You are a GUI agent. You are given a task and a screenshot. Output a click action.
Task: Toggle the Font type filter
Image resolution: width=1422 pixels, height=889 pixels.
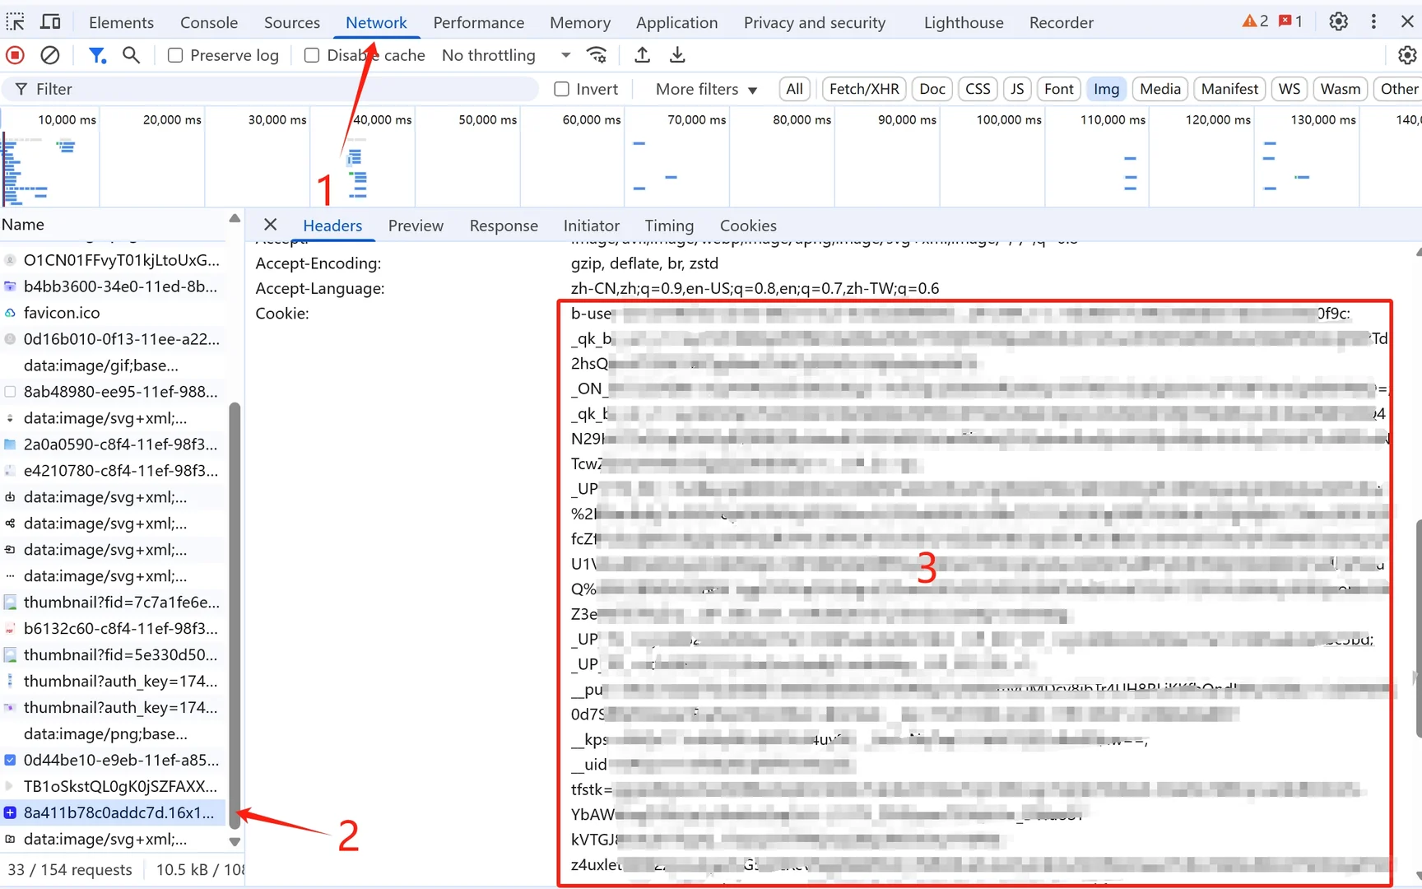pyautogui.click(x=1059, y=89)
